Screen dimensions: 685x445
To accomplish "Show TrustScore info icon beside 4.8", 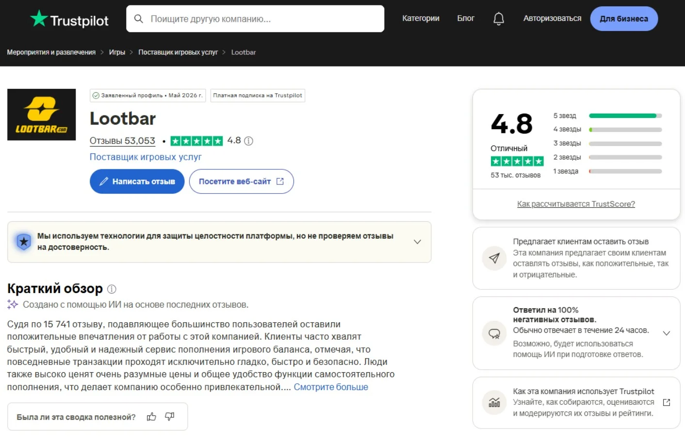I will point(248,141).
